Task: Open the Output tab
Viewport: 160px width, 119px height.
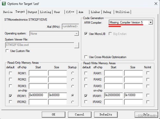Action: pos(33,12)
